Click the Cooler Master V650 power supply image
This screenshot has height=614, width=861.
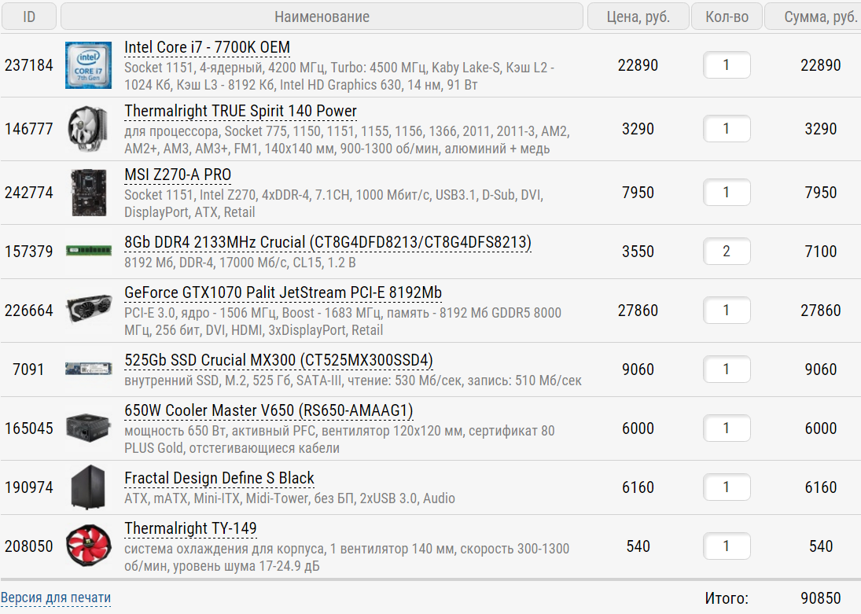coord(88,428)
